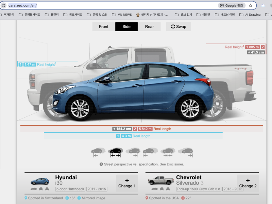Click the blue location pin for Switzerland
This screenshot has width=272, height=204.
(26, 198)
